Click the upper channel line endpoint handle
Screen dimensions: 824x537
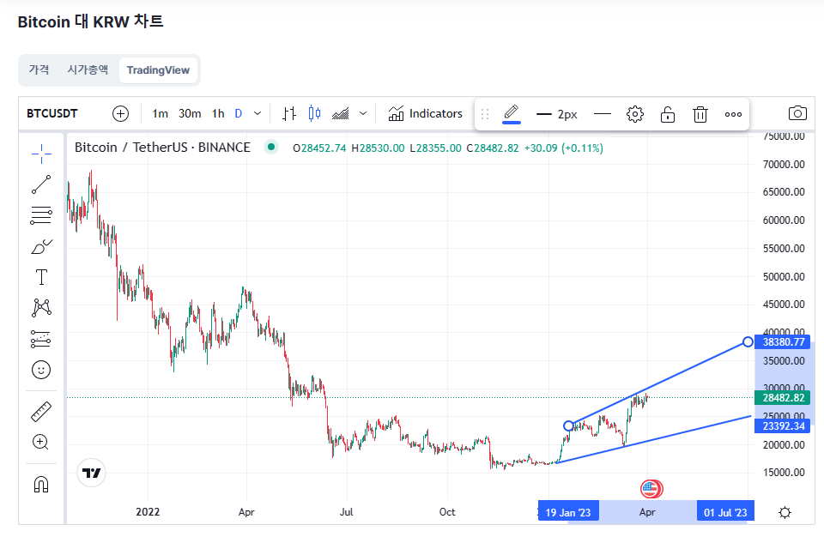coord(748,342)
